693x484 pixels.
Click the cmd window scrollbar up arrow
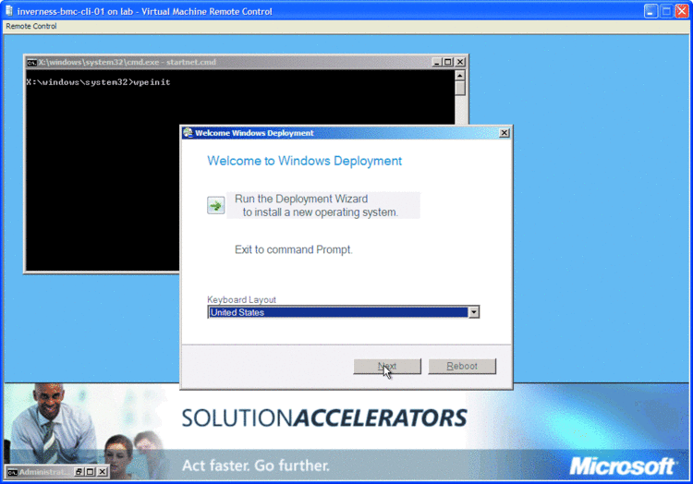[x=459, y=76]
